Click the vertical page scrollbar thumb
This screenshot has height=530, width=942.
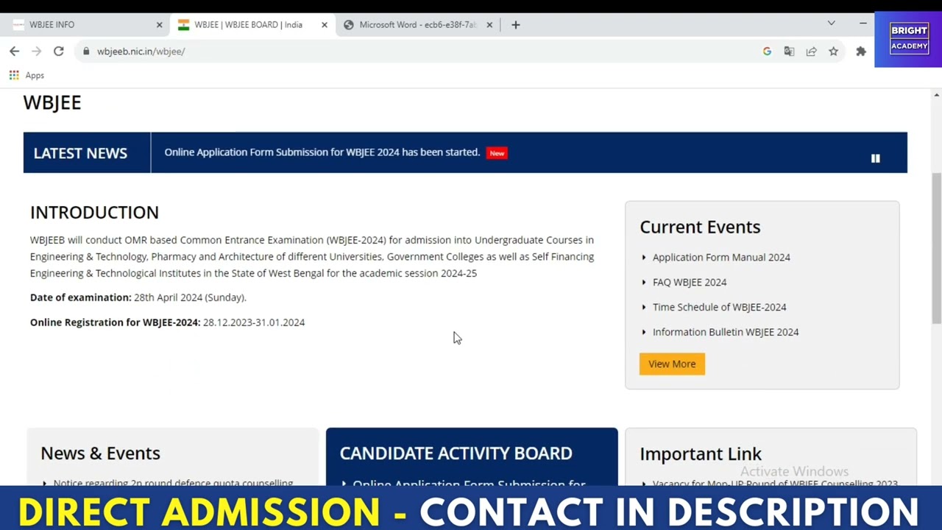coord(936,247)
